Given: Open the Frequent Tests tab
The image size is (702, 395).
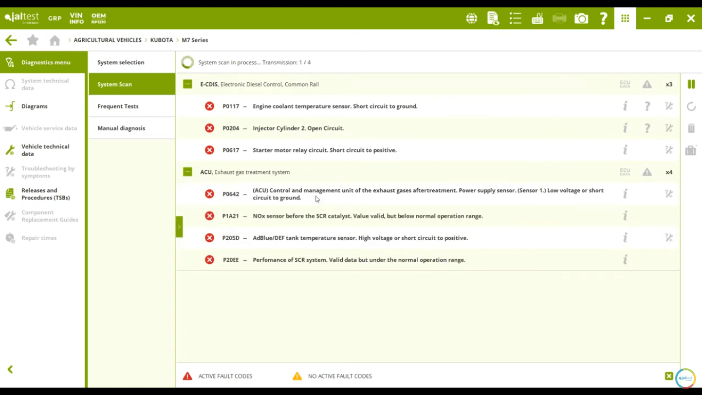Looking at the screenshot, I should click(132, 106).
